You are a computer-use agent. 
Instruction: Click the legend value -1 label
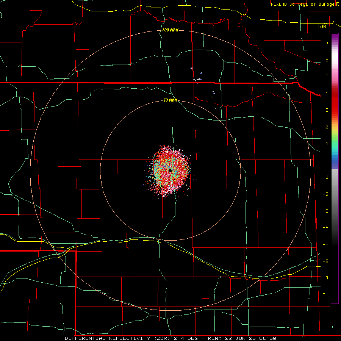[325, 177]
